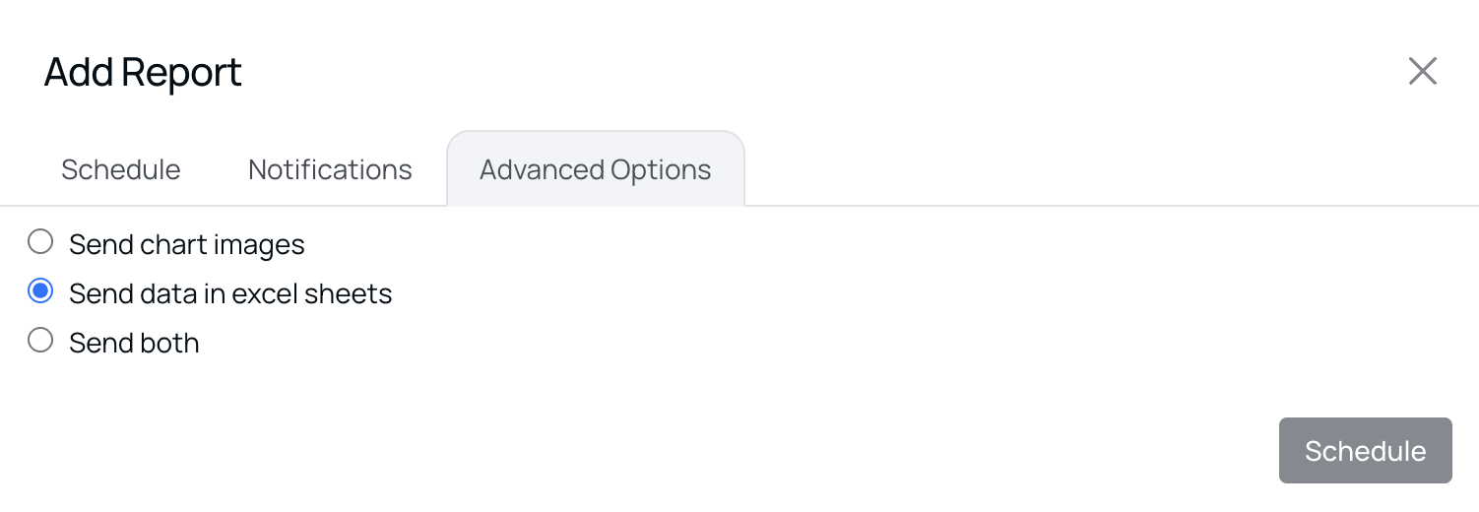
Task: Submit the report using the Schedule button
Action: tap(1365, 451)
